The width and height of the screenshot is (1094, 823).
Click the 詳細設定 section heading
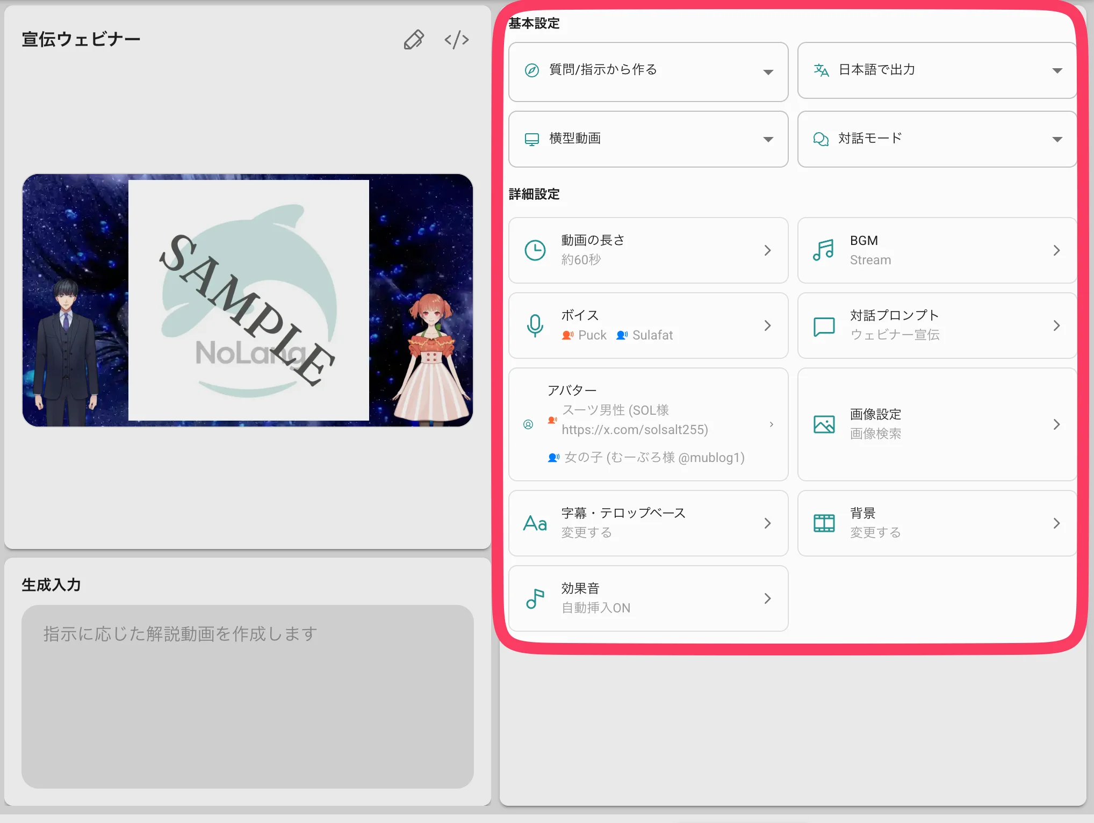pos(534,194)
